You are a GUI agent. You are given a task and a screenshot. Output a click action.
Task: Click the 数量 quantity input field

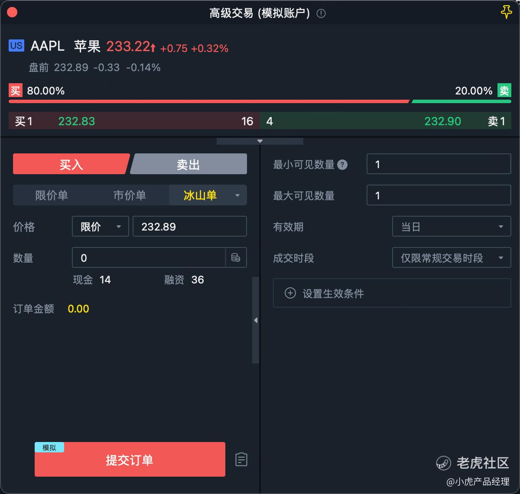pos(149,258)
